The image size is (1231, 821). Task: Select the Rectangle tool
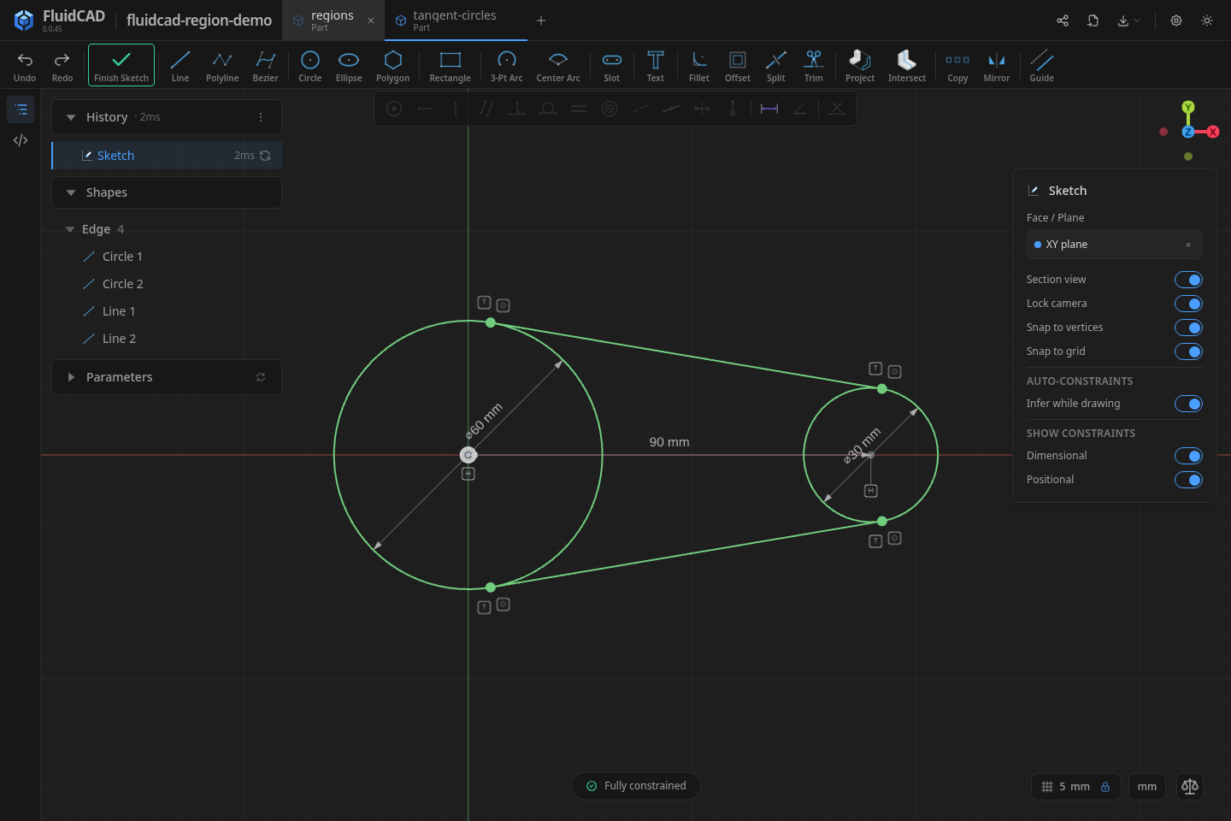tap(451, 66)
